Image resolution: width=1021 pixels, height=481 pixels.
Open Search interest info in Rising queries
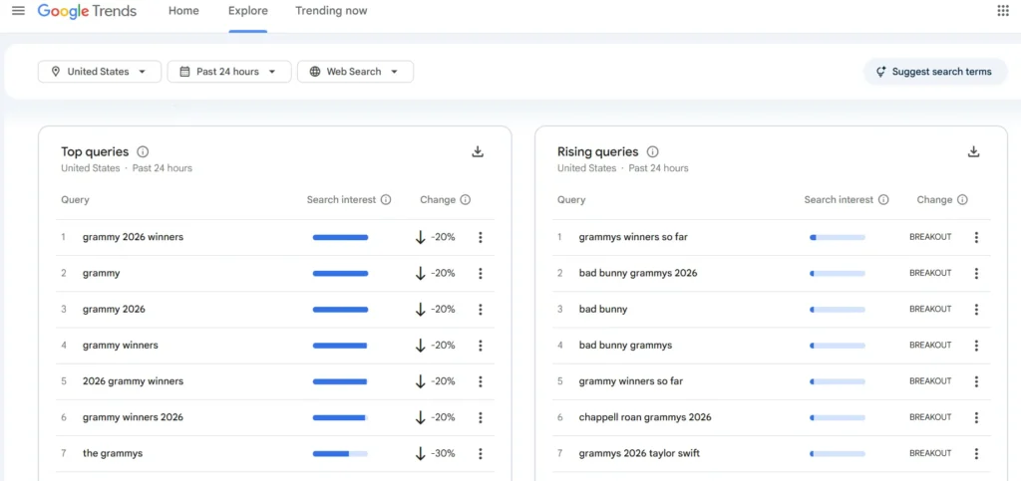click(883, 199)
